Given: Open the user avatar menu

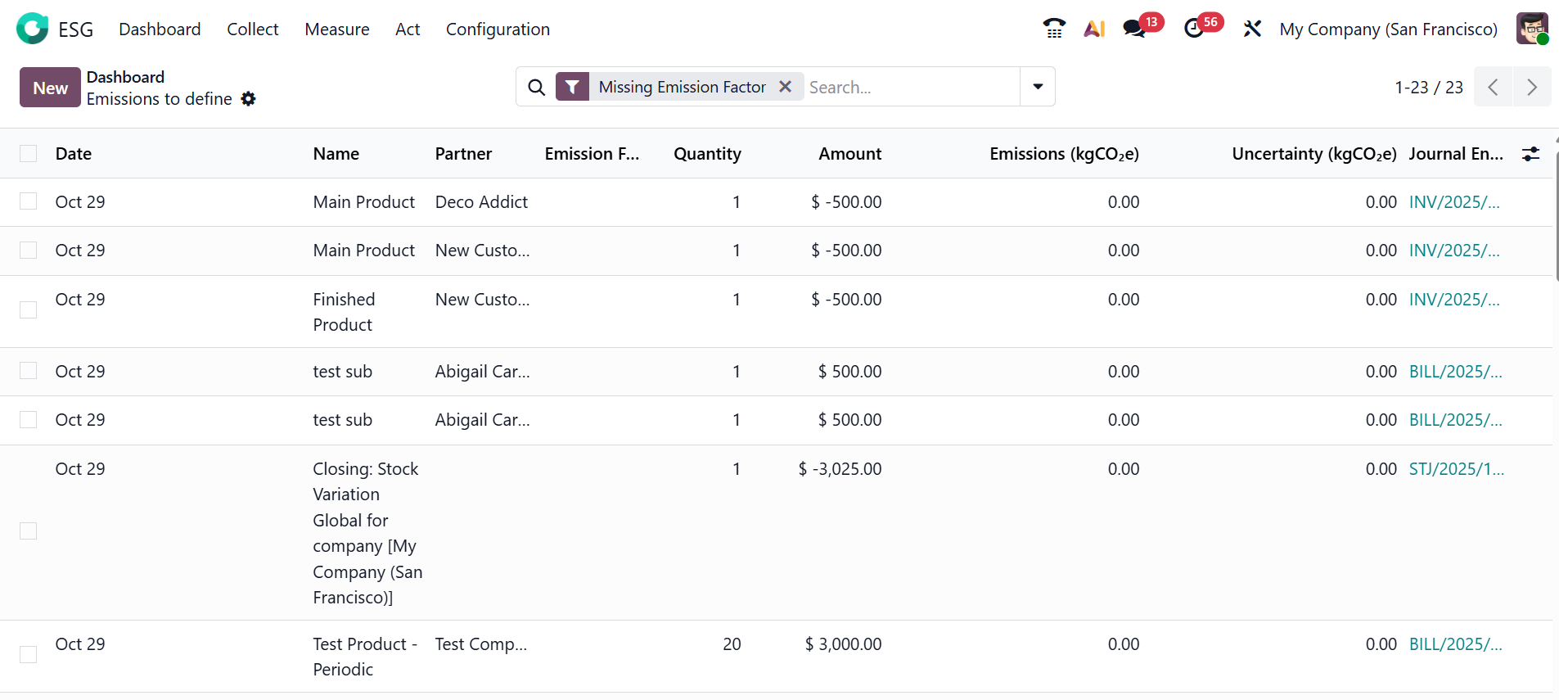Looking at the screenshot, I should (x=1532, y=29).
